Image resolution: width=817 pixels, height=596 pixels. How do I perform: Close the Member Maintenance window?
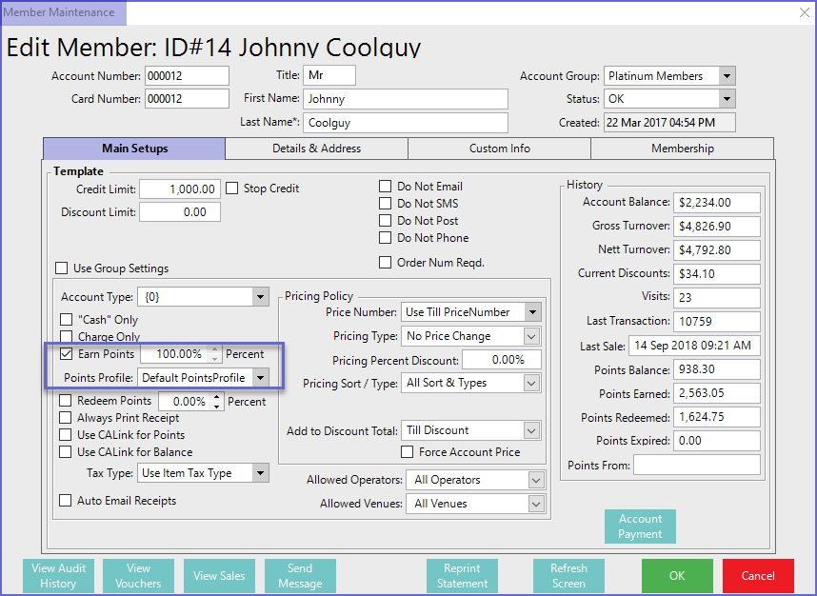point(801,12)
